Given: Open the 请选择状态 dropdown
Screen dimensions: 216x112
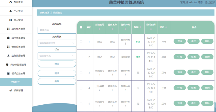Looking at the screenshot, I should pyautogui.click(x=57, y=56).
